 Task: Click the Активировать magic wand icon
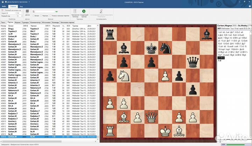[101, 11]
